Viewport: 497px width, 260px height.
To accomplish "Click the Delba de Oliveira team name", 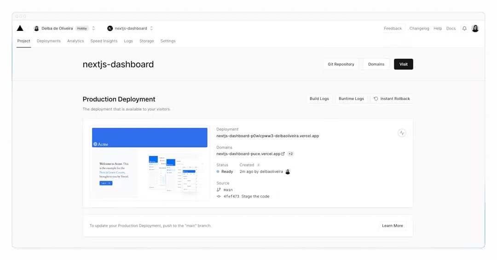I will [57, 29].
